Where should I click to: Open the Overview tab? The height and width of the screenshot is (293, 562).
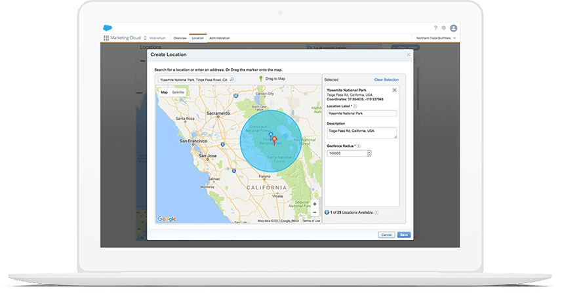click(180, 38)
